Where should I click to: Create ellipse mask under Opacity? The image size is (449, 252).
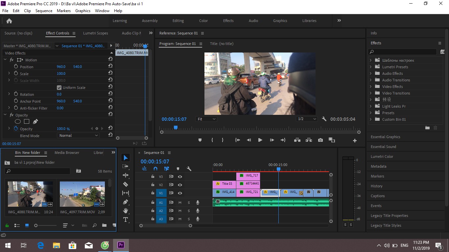[x=18, y=122]
